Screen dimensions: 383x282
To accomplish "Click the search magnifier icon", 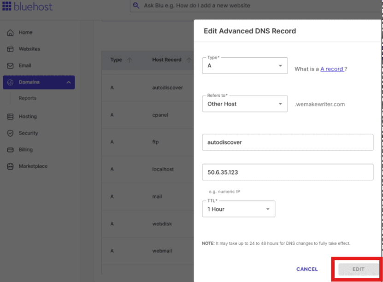I will 136,6.
